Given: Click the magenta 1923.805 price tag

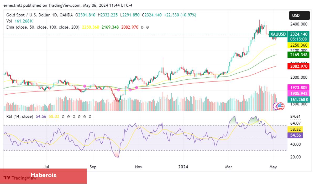Looking at the screenshot, I should tap(299, 88).
